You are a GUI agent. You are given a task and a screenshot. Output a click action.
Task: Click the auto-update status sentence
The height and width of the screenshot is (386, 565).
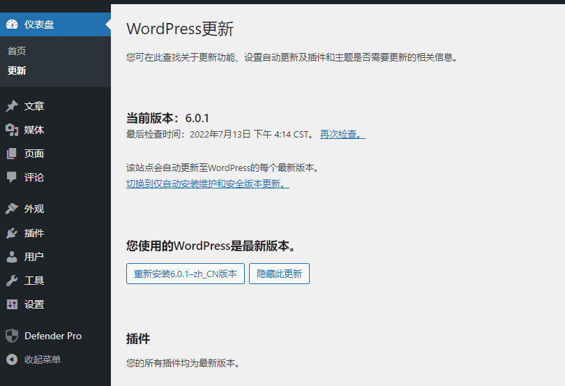(223, 168)
